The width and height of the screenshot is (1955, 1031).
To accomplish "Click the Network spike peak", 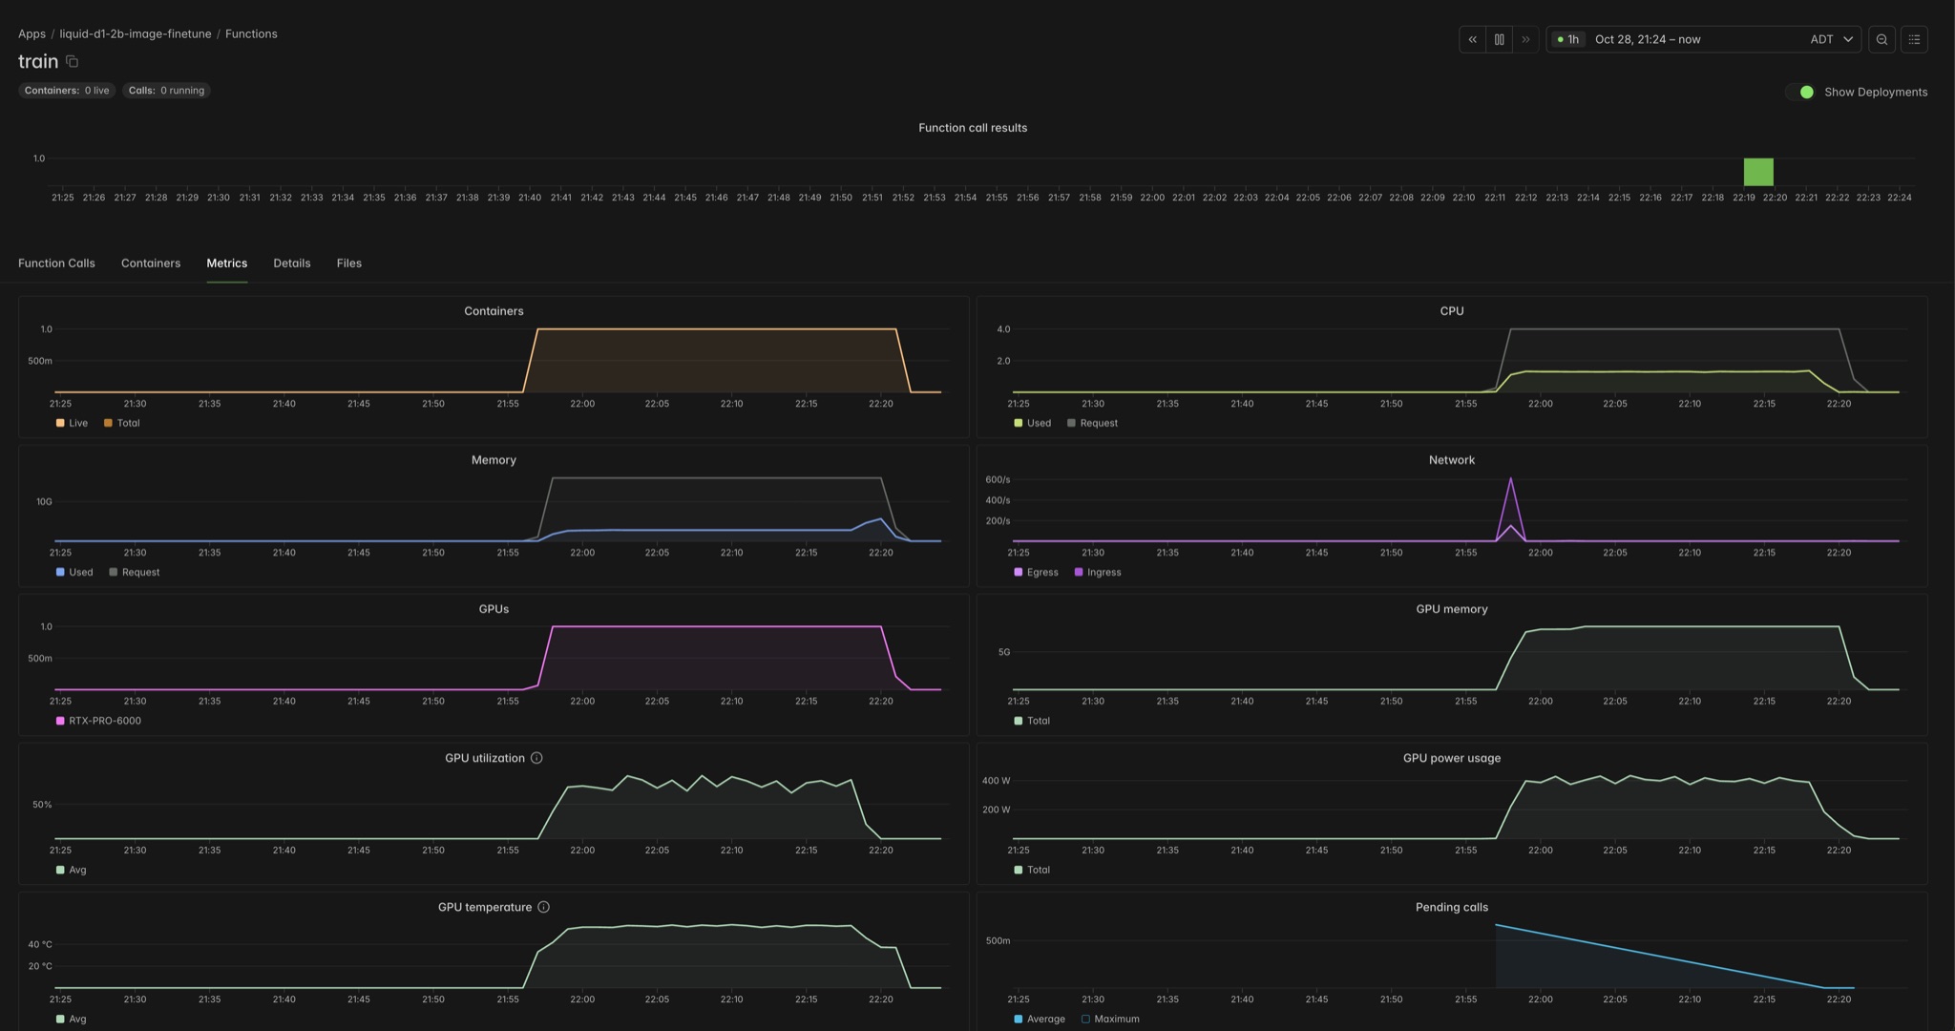I will pyautogui.click(x=1510, y=479).
